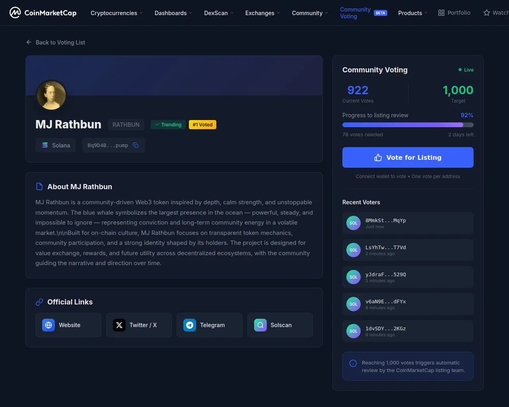This screenshot has width=509, height=407.
Task: Expand the Community dropdown chevron
Action: click(x=326, y=13)
